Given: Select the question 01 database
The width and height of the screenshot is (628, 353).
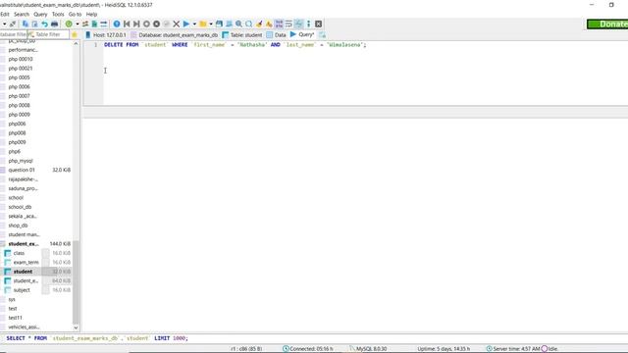Looking at the screenshot, I should point(22,170).
